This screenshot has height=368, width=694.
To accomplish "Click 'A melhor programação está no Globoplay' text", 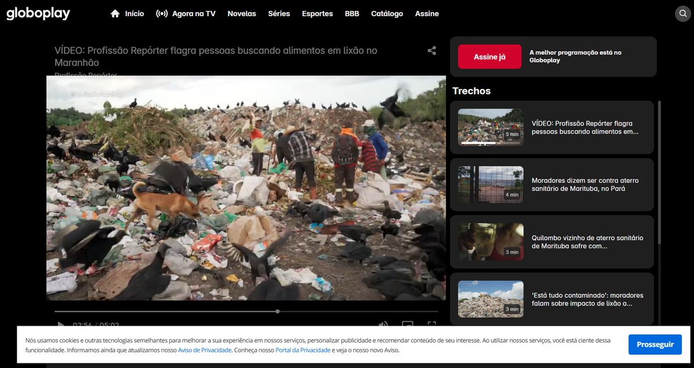I will coord(575,56).
